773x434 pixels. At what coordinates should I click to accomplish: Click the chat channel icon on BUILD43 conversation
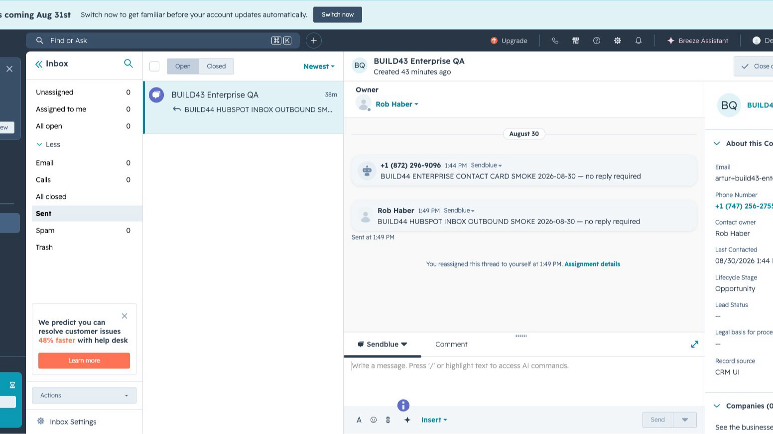156,95
